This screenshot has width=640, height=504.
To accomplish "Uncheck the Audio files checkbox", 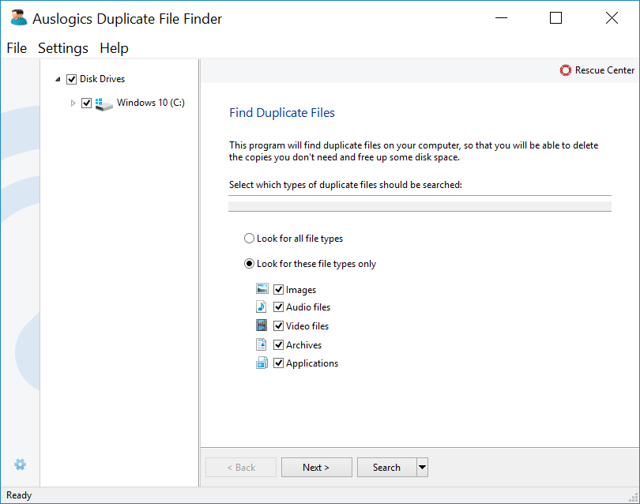I will (x=278, y=307).
